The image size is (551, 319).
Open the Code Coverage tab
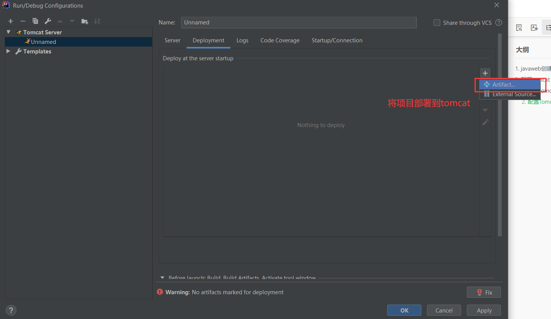tap(280, 40)
